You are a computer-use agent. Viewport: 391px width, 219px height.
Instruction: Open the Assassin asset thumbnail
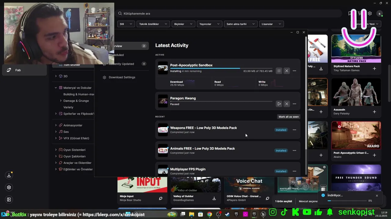356,92
